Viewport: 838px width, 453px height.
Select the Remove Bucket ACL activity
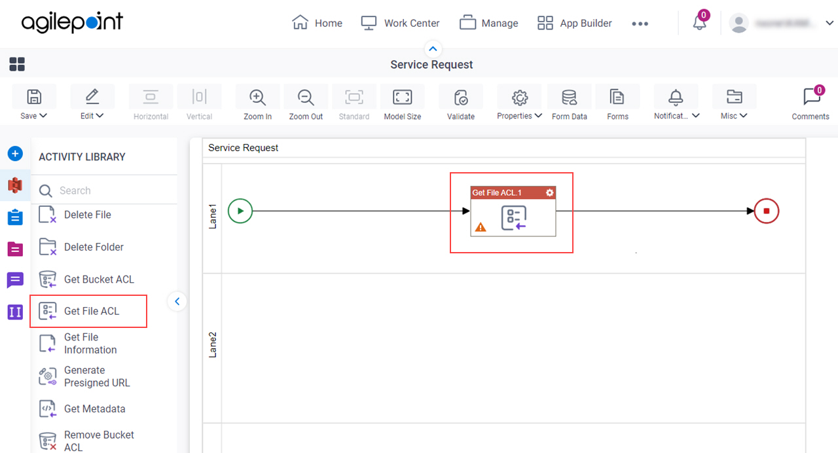pyautogui.click(x=88, y=441)
